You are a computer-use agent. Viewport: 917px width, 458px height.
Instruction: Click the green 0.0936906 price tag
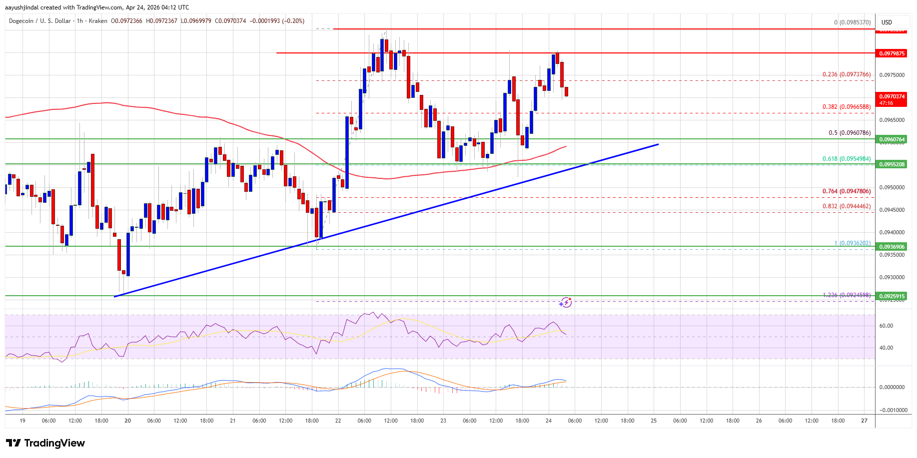point(892,247)
